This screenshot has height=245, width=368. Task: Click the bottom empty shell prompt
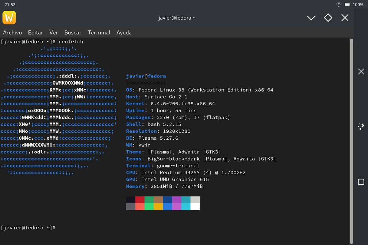coord(28,228)
